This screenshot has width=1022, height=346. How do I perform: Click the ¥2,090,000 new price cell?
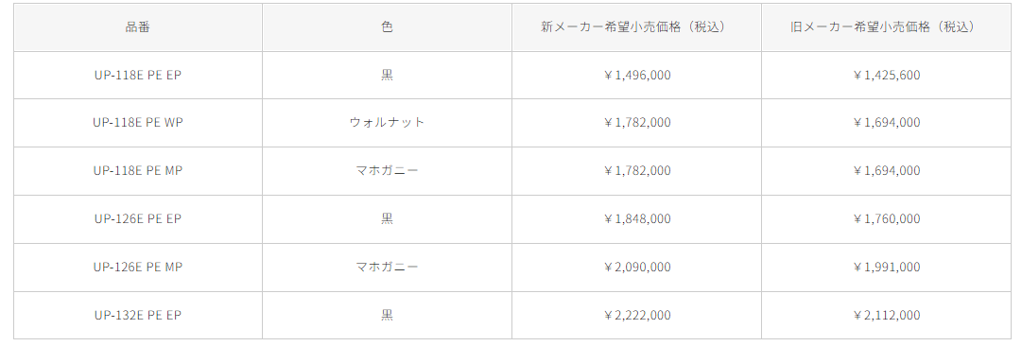tap(636, 268)
